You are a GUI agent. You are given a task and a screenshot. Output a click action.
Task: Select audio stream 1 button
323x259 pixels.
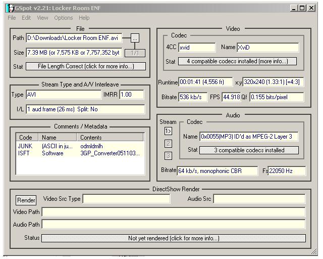(x=168, y=131)
